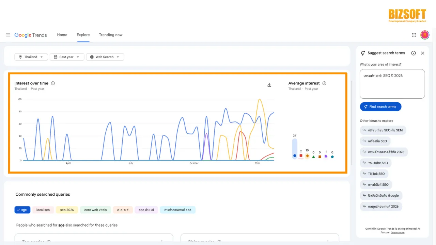
Task: Open the Learn more link about Gemini
Action: [397, 232]
